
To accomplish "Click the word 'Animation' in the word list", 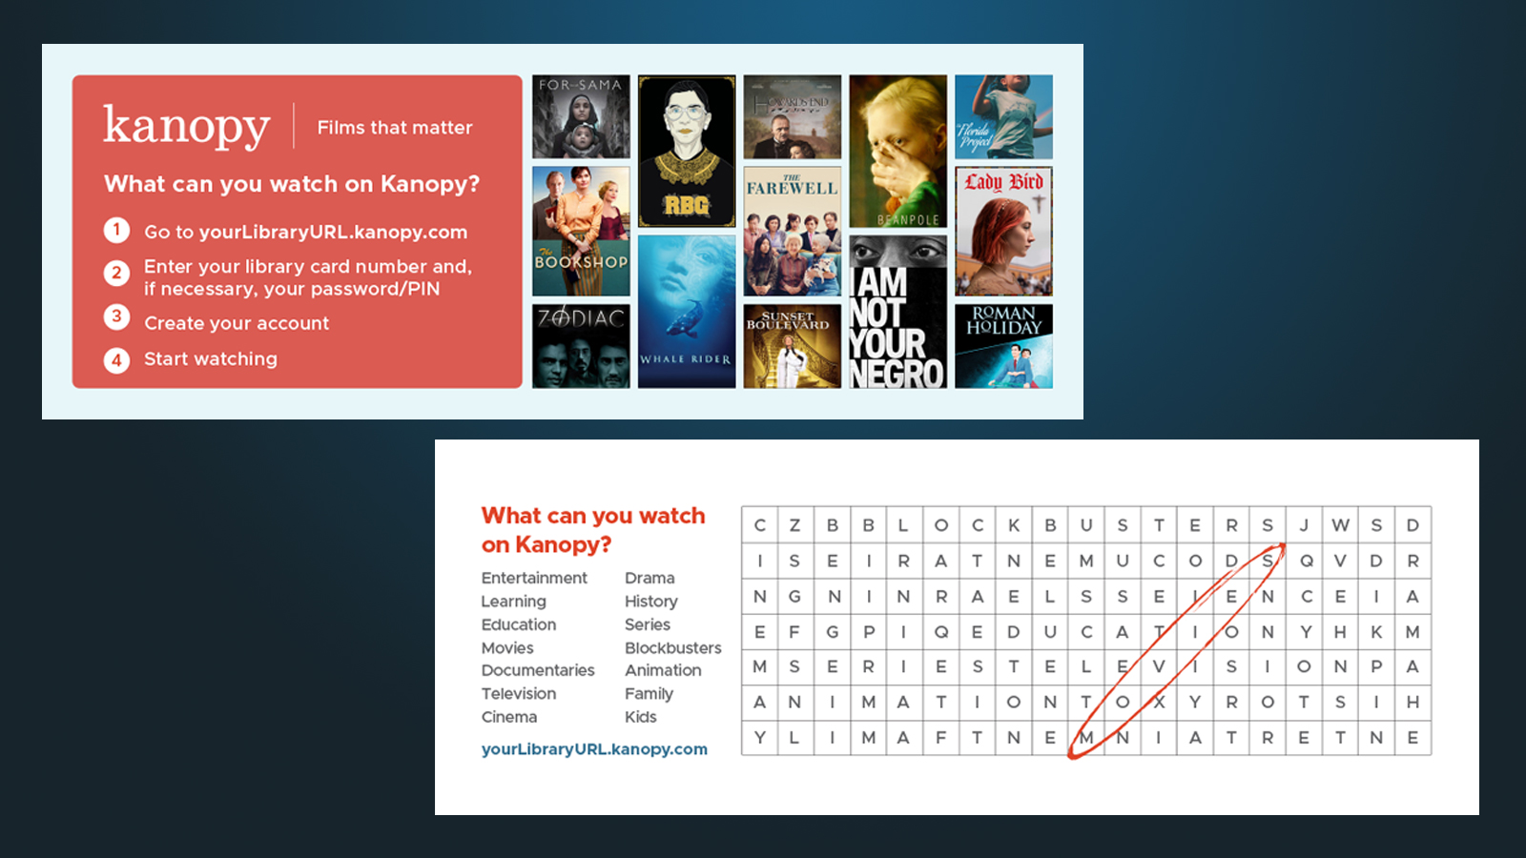I will pyautogui.click(x=663, y=670).
